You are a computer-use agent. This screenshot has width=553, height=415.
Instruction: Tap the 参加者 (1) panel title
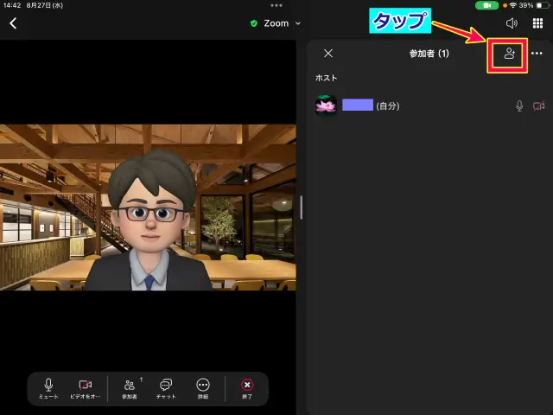(x=429, y=54)
